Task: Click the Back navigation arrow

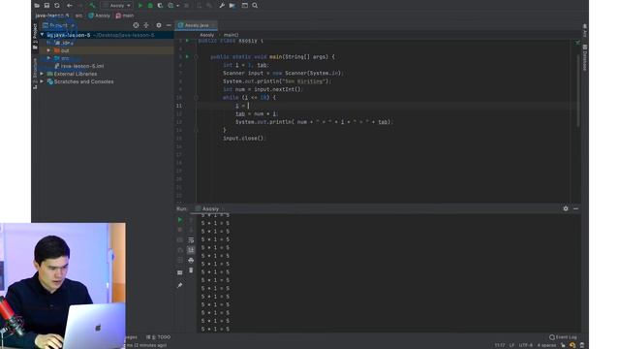Action: coord(70,6)
